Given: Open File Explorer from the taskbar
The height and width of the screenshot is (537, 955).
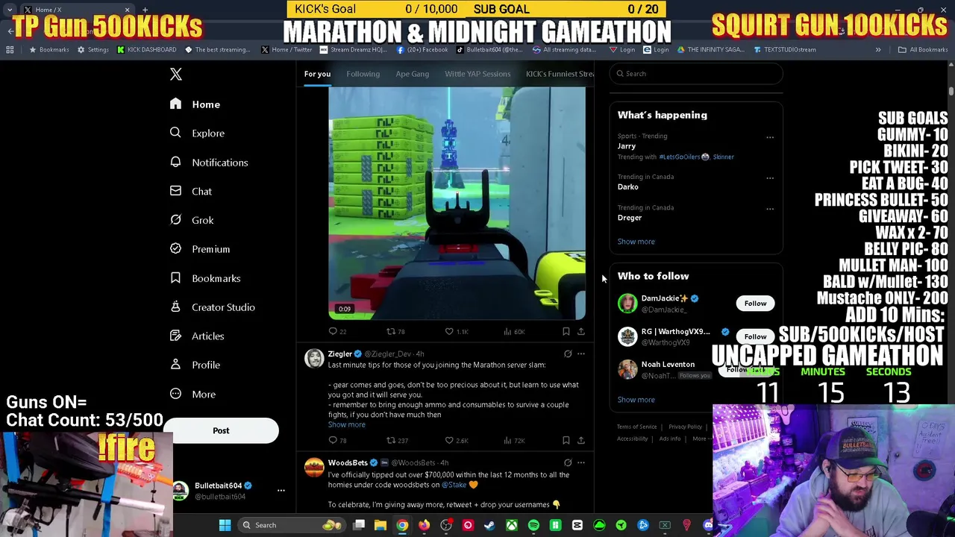Looking at the screenshot, I should point(381,525).
